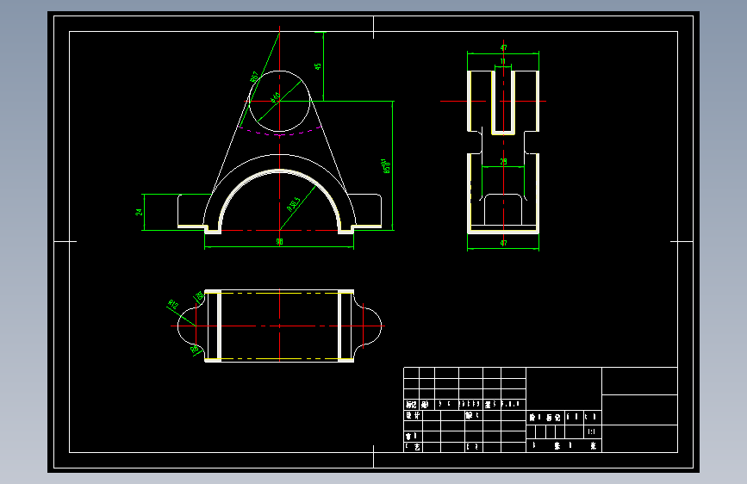Select the 11 slot width dimension
747x484 pixels.
(x=502, y=61)
